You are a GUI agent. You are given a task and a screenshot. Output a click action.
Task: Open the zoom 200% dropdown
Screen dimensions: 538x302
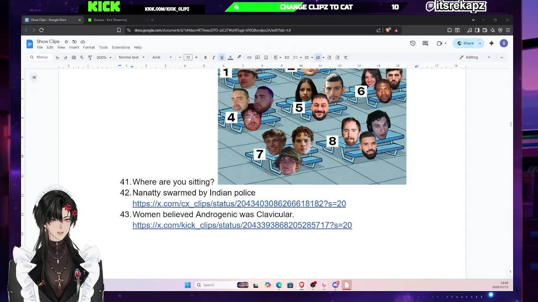click(104, 57)
